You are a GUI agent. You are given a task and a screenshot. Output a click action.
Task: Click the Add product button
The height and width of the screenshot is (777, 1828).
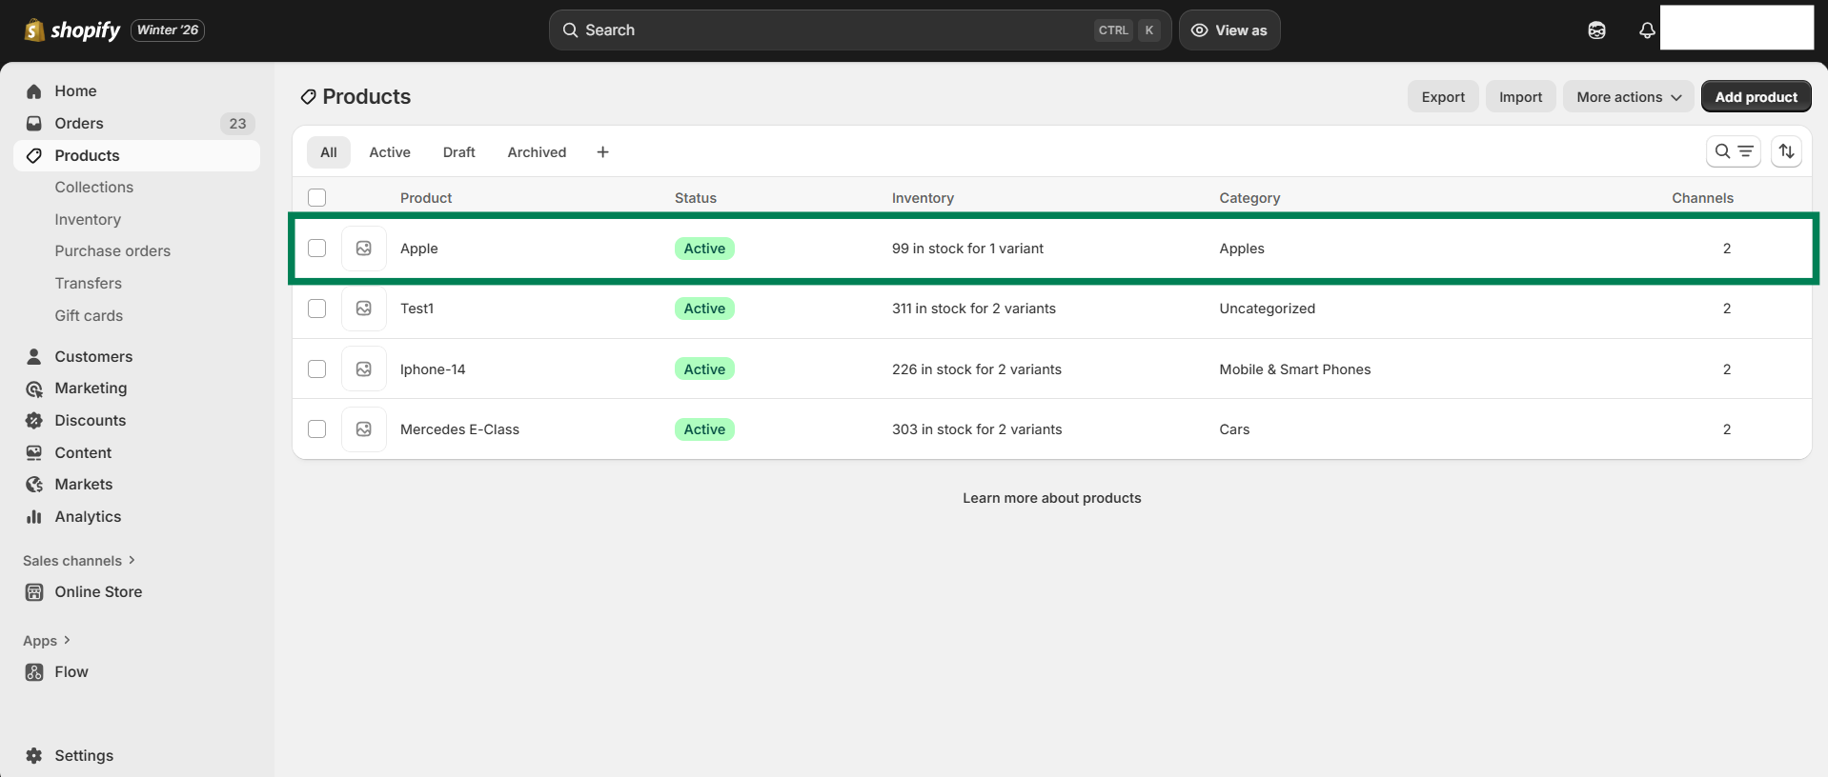[x=1756, y=97]
